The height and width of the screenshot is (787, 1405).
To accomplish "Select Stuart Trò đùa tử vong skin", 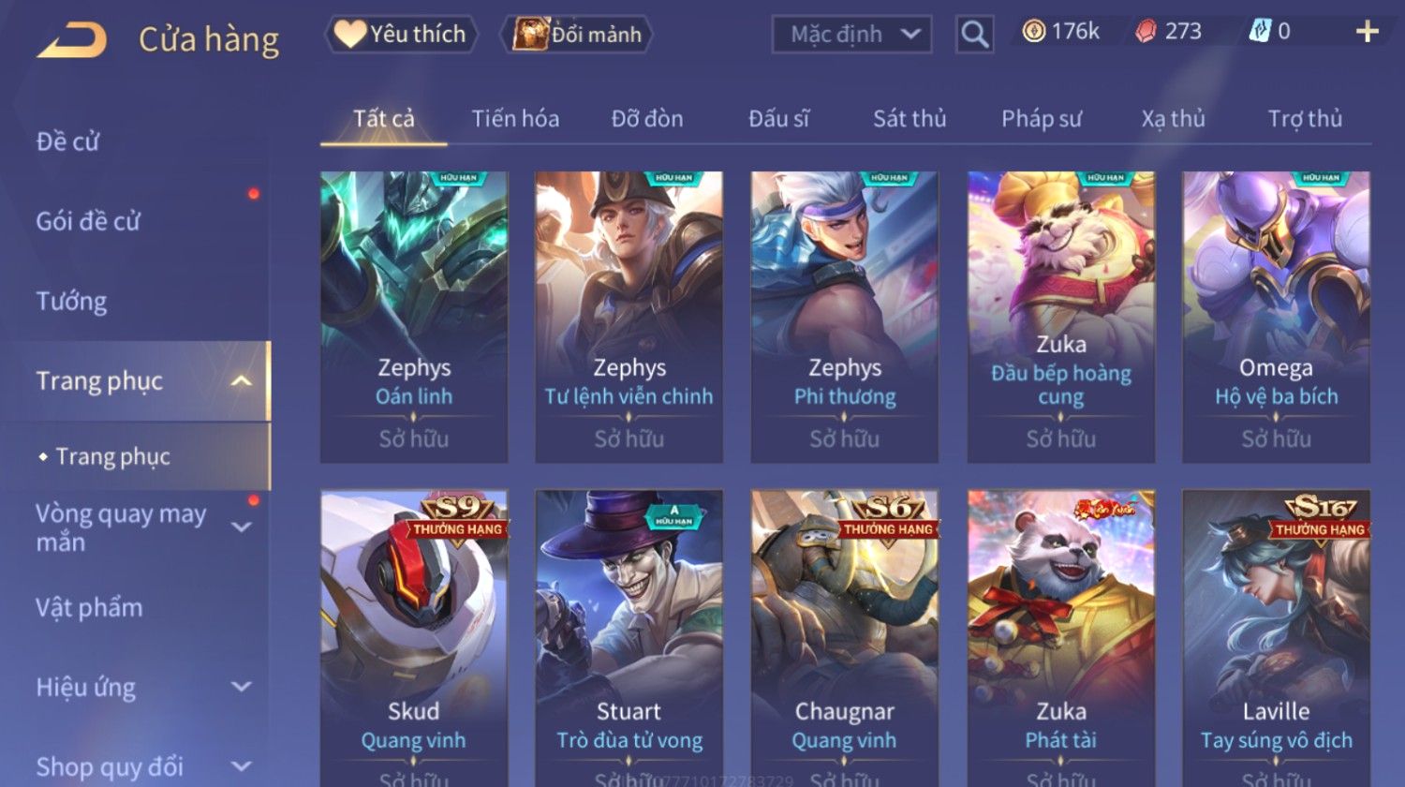I will (x=629, y=637).
